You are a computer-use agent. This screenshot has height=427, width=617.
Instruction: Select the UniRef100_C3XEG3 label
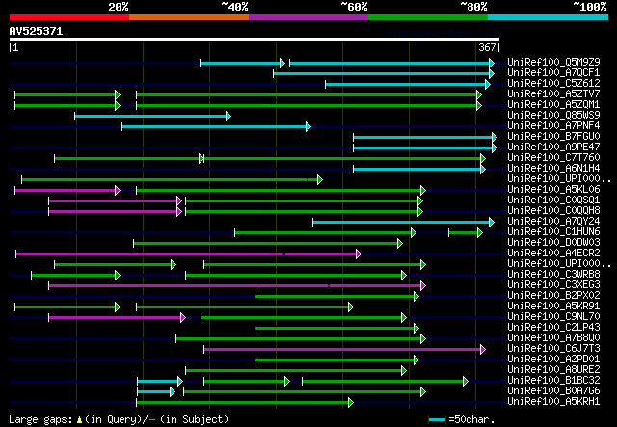coord(553,285)
